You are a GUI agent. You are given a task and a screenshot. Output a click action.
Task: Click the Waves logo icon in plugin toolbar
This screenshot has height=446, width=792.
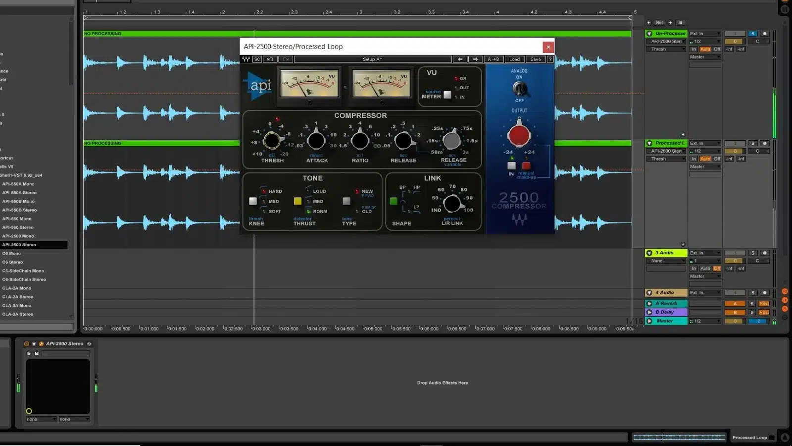tap(246, 59)
